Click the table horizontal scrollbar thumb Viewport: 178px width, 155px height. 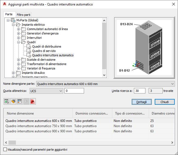point(12,142)
